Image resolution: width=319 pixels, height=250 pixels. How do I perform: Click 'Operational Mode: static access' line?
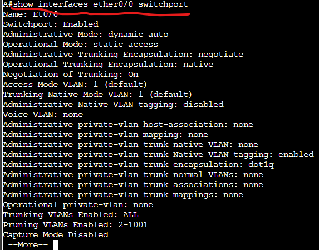click(x=80, y=45)
